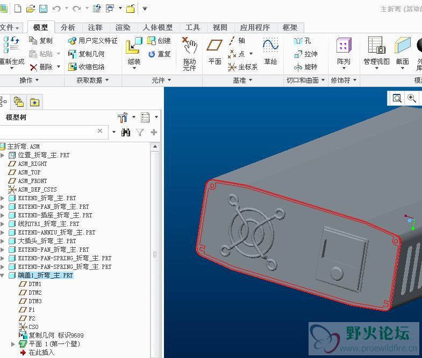This screenshot has width=422, height=358.
Task: Create a datum 点 point
Action: point(237,54)
